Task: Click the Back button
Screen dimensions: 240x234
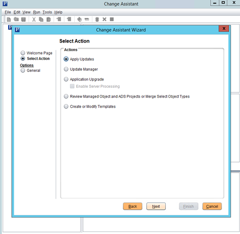Action: tap(133, 206)
